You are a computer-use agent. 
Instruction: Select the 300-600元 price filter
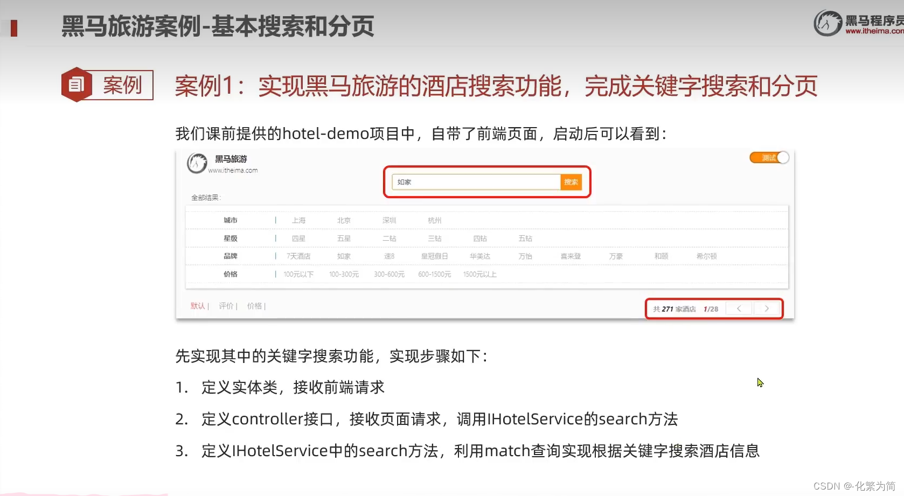pos(389,274)
